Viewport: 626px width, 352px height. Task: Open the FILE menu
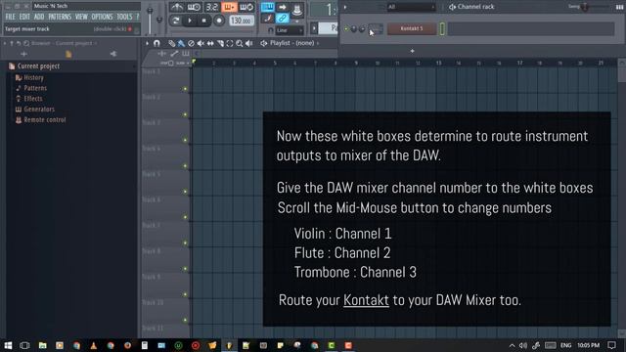10,17
